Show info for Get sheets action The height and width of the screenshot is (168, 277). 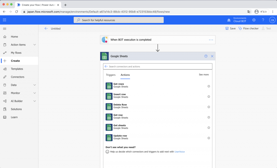point(209,128)
